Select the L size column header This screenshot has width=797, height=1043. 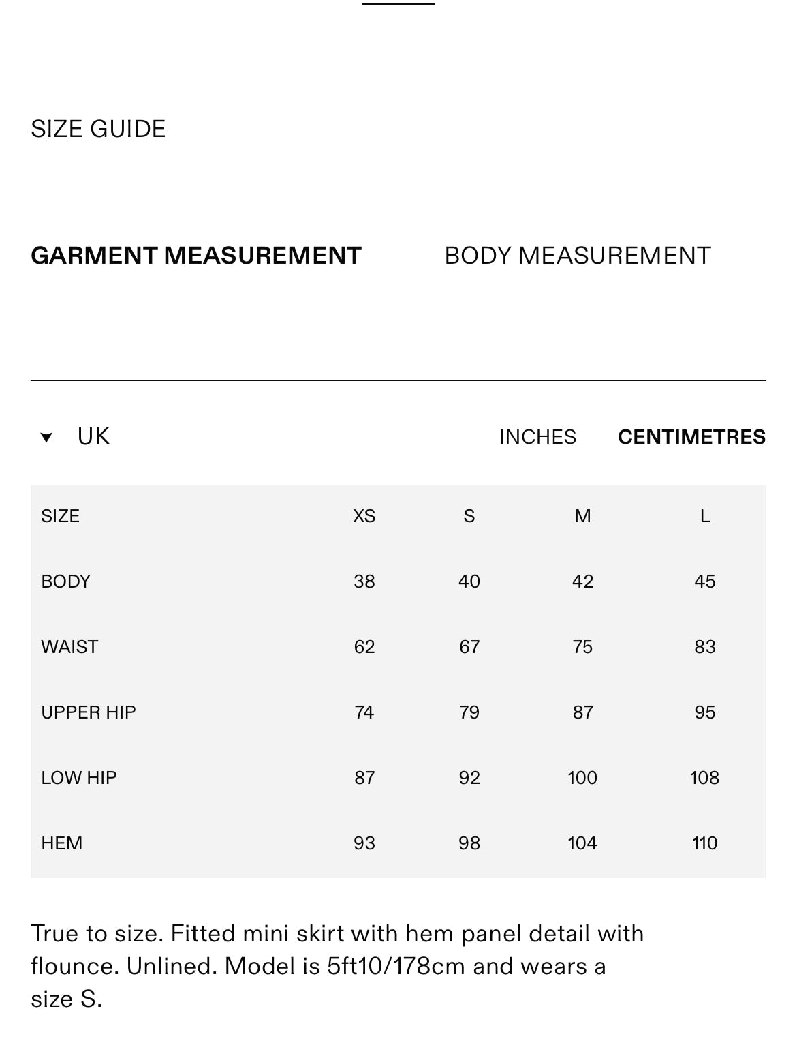click(705, 516)
